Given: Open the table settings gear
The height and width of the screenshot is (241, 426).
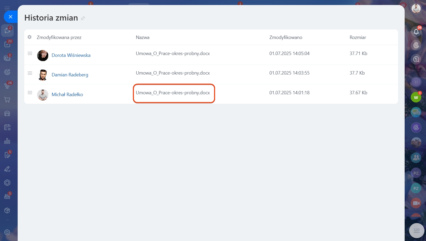Looking at the screenshot, I should click(x=30, y=37).
